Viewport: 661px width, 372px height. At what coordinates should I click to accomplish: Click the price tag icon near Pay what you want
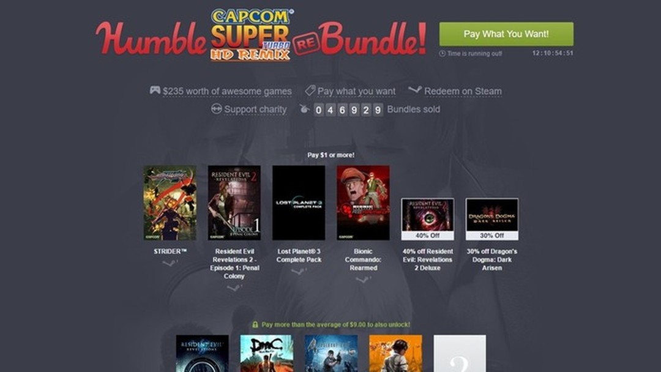(x=310, y=90)
